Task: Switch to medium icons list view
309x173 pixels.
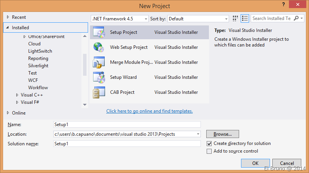Action: click(244, 18)
